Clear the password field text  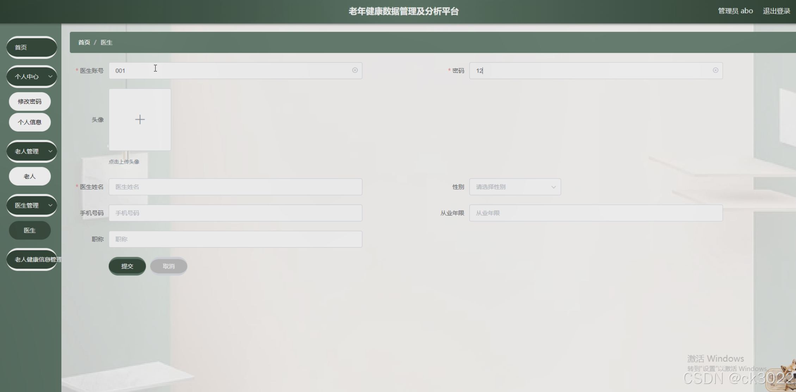pos(715,70)
